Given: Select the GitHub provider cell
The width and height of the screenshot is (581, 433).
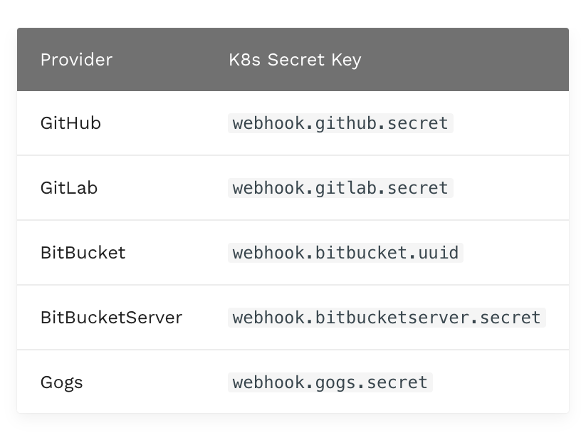Looking at the screenshot, I should tap(70, 123).
